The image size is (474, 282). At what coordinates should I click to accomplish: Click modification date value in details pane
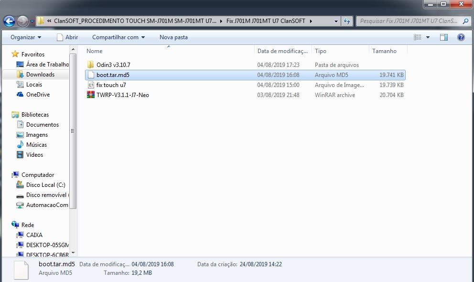[x=152, y=264]
